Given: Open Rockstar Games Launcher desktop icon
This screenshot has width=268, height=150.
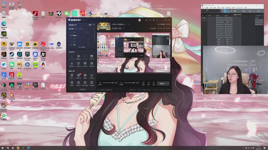Looking at the screenshot, I should coord(4,45).
